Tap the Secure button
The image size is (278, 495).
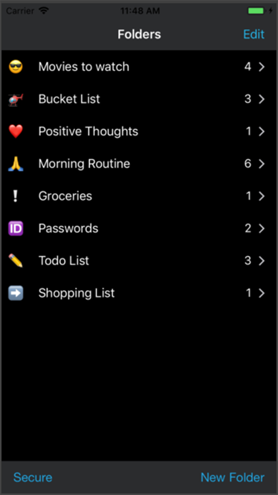pos(33,477)
